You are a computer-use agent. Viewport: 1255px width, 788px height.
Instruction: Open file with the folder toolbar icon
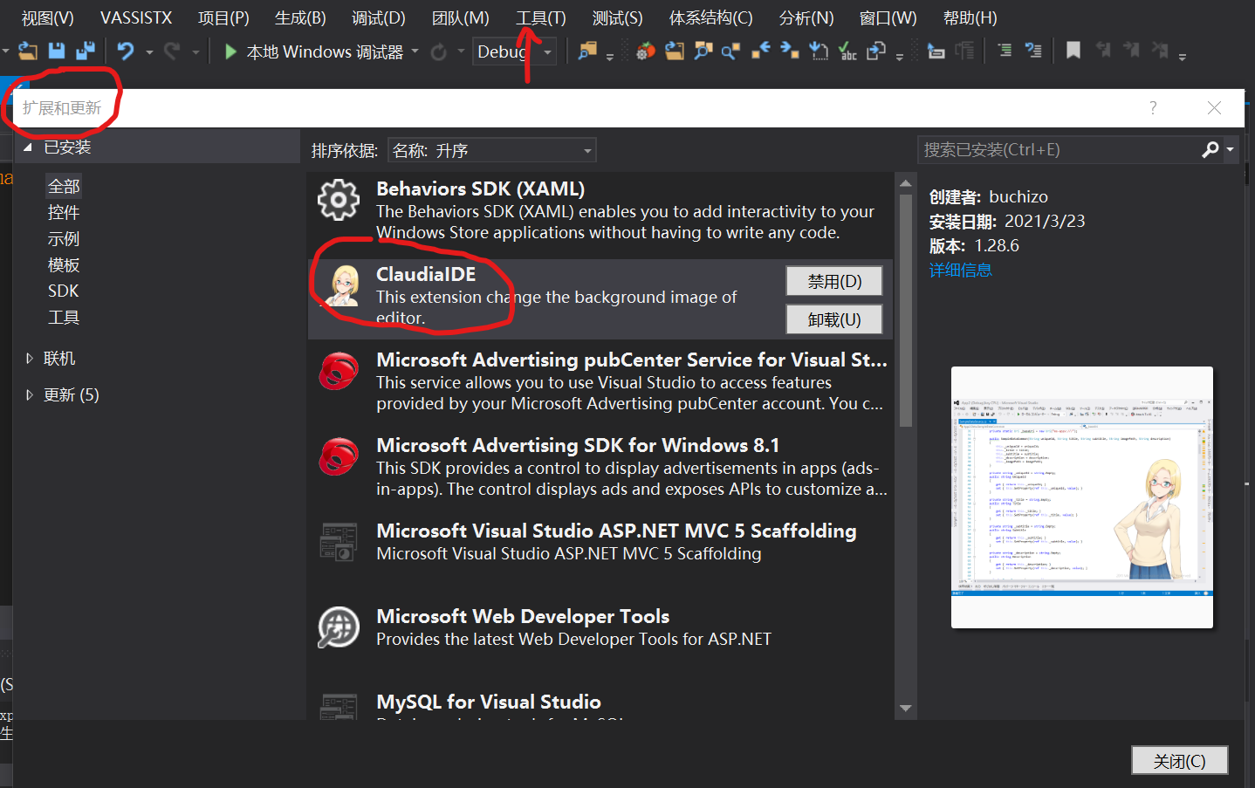pyautogui.click(x=28, y=51)
